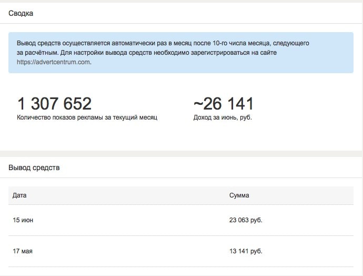Select the 1 307 652 impressions number
This screenshot has height=276, width=363.
(x=54, y=103)
